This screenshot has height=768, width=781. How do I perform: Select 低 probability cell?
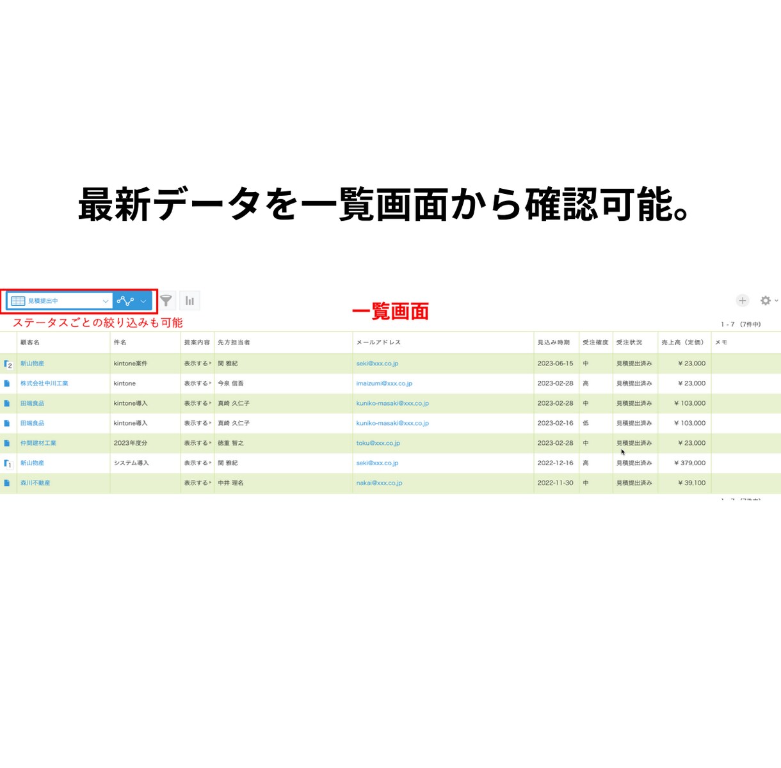pyautogui.click(x=586, y=423)
